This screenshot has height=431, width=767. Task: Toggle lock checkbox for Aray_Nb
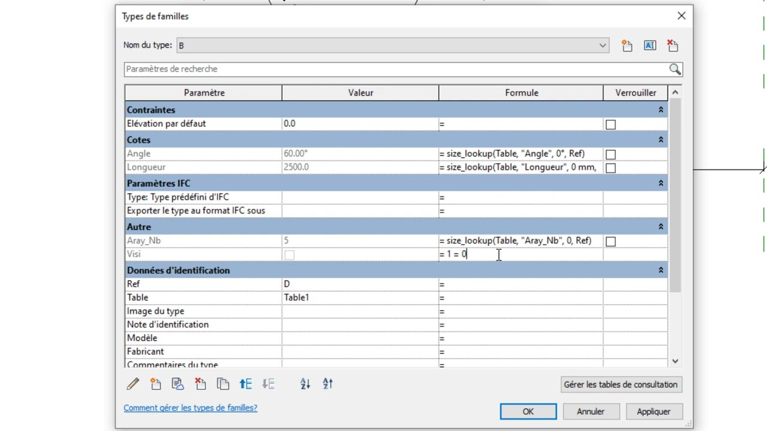[x=611, y=241]
